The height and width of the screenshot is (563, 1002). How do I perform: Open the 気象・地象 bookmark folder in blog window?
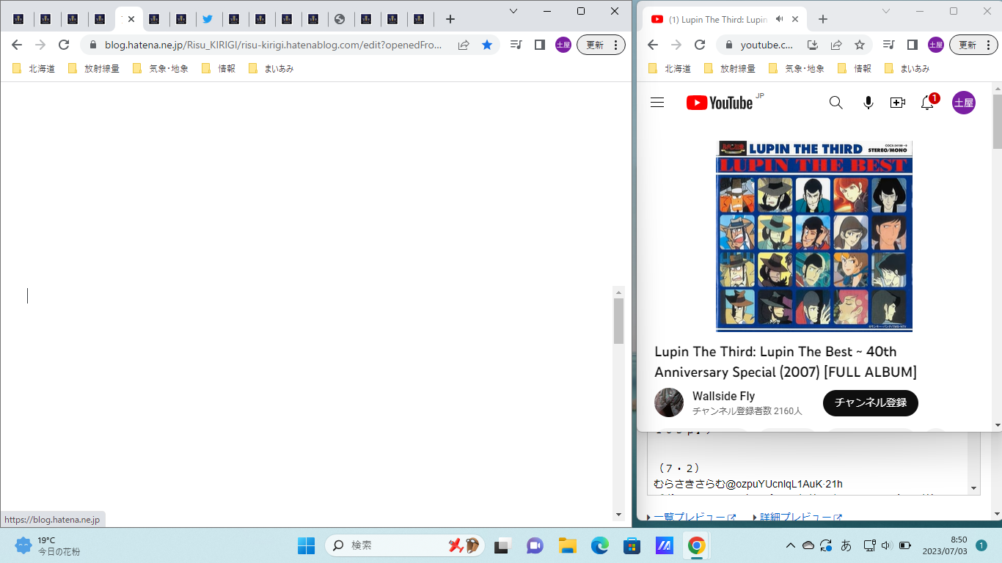(161, 69)
